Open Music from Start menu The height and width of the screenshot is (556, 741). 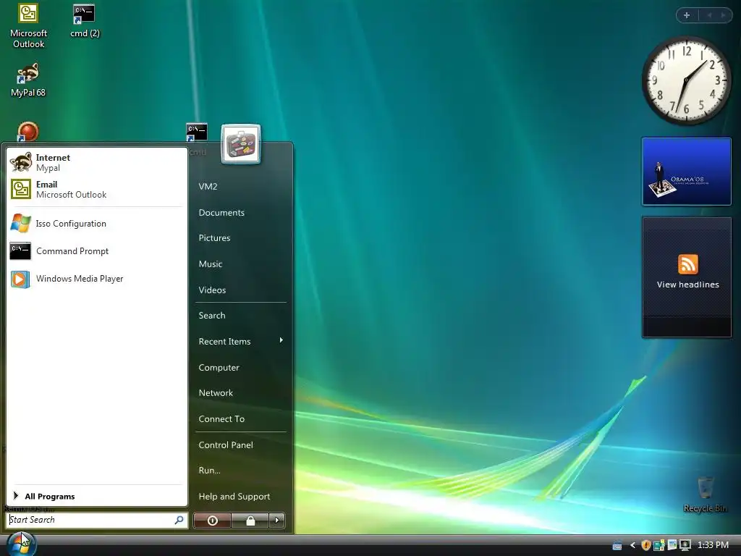point(211,264)
